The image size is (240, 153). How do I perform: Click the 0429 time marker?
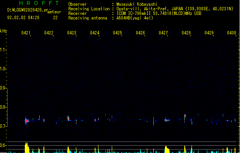click(209, 33)
